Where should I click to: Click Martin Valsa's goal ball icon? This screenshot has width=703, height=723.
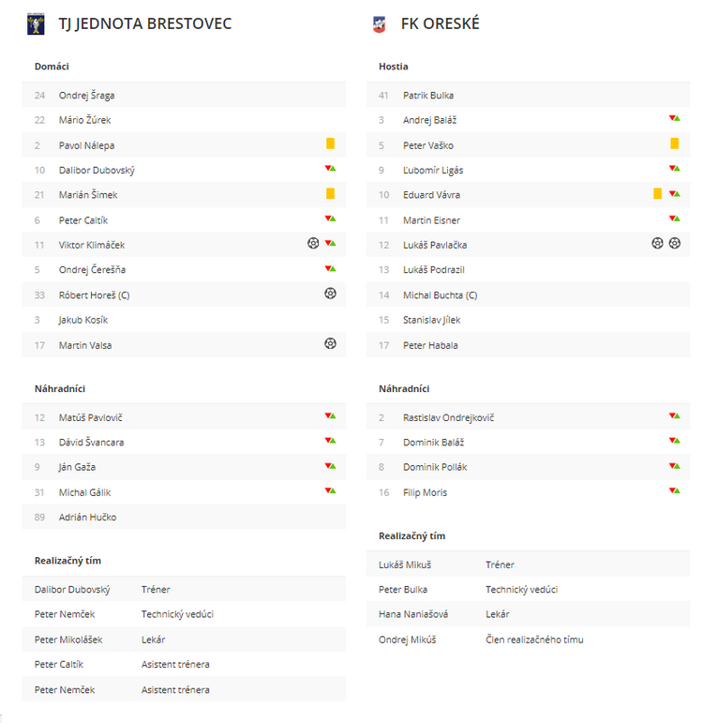330,343
